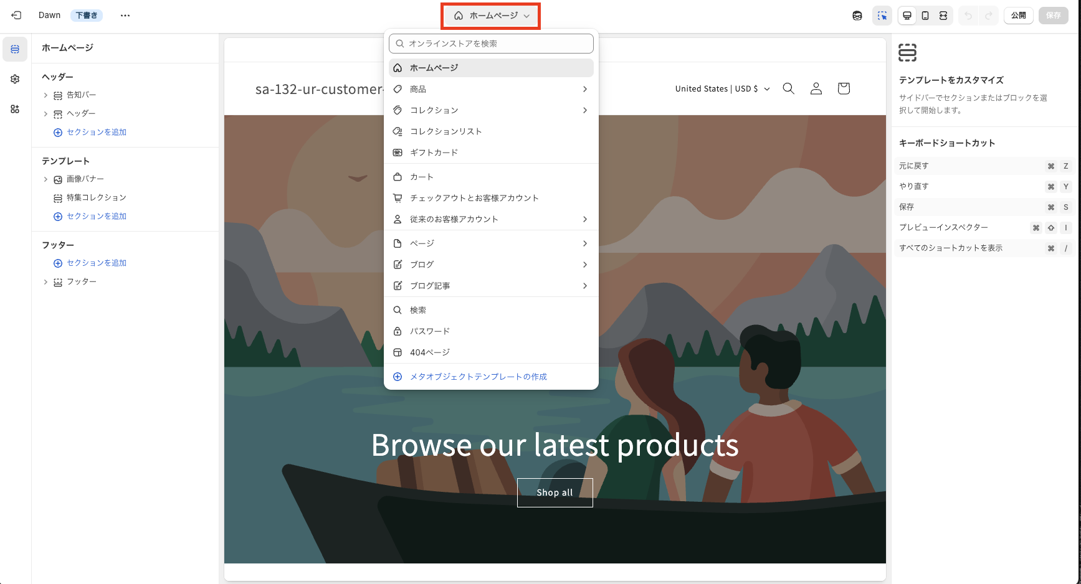The image size is (1081, 584).
Task: Toggle the preview inspector selection tool
Action: (x=882, y=16)
